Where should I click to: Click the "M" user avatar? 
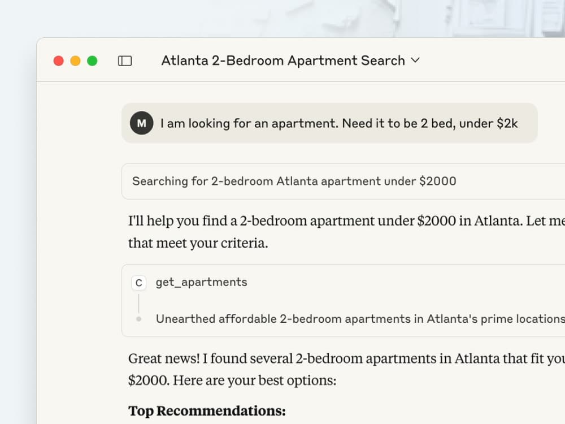[x=141, y=123]
